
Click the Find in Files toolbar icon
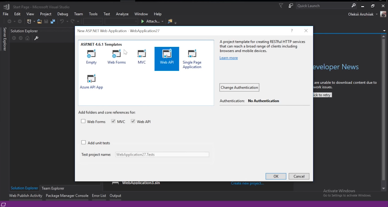(x=170, y=22)
